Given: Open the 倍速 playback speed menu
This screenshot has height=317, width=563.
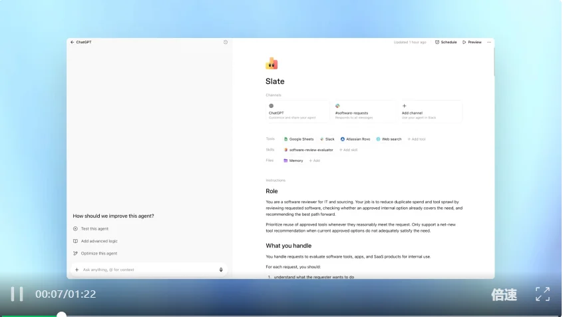Looking at the screenshot, I should 504,295.
